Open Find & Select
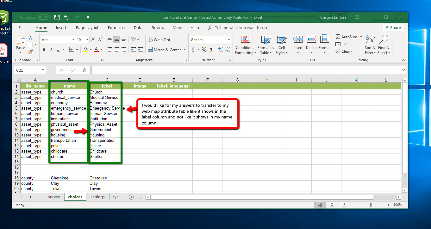The width and height of the screenshot is (431, 229). coord(384,45)
